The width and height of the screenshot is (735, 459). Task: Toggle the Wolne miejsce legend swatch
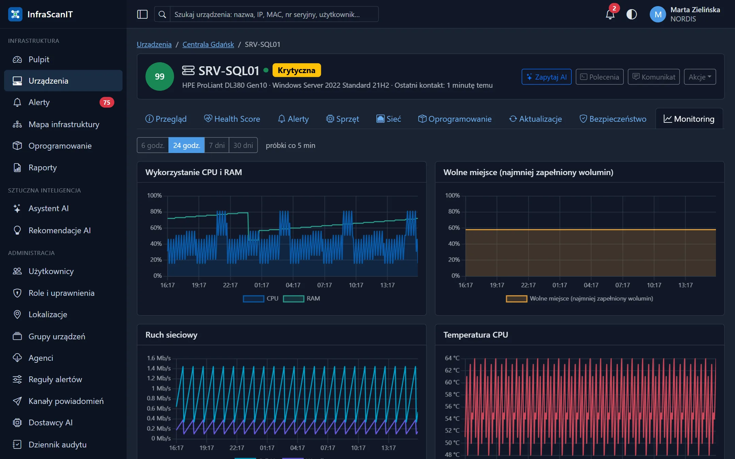click(x=517, y=299)
